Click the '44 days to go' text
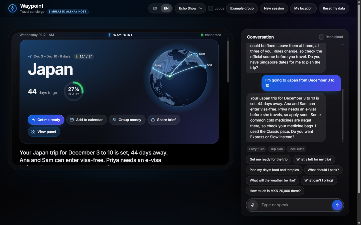 pyautogui.click(x=42, y=92)
